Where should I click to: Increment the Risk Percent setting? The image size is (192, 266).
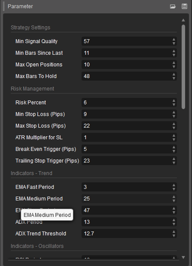(173, 101)
